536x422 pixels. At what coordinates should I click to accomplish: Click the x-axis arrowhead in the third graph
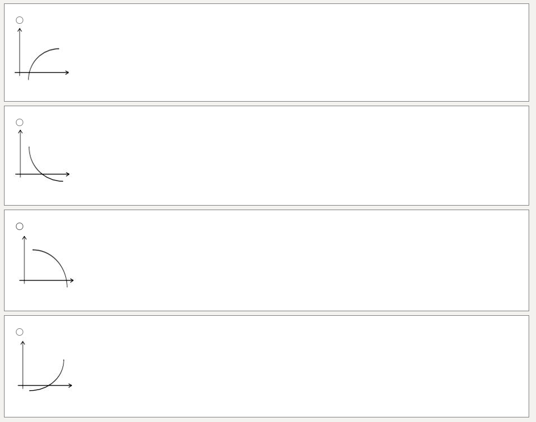(71, 281)
